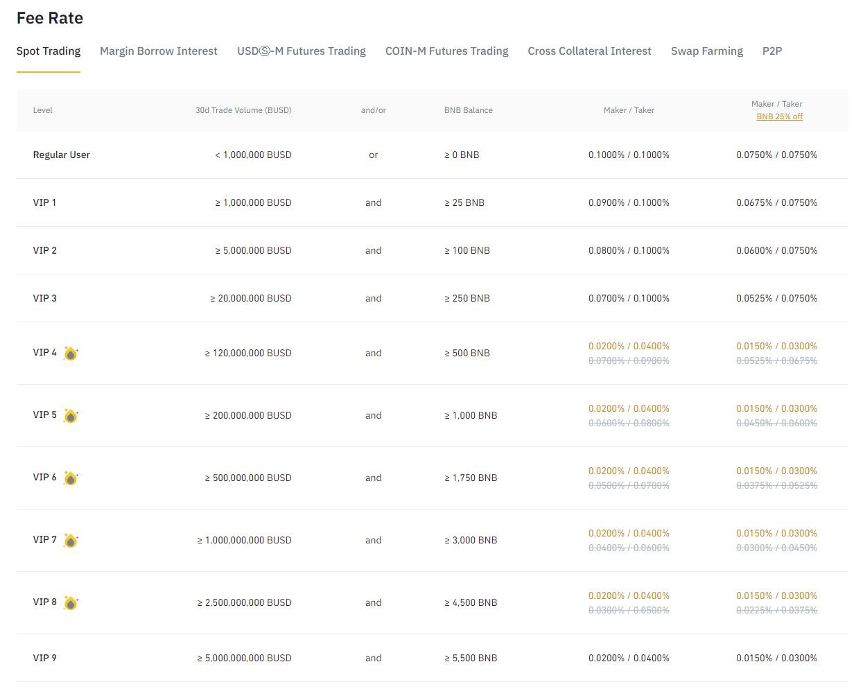Click the ≥ 1,000,000,000 BUSD volume cell
Screen dimensions: 863x689
(x=244, y=541)
